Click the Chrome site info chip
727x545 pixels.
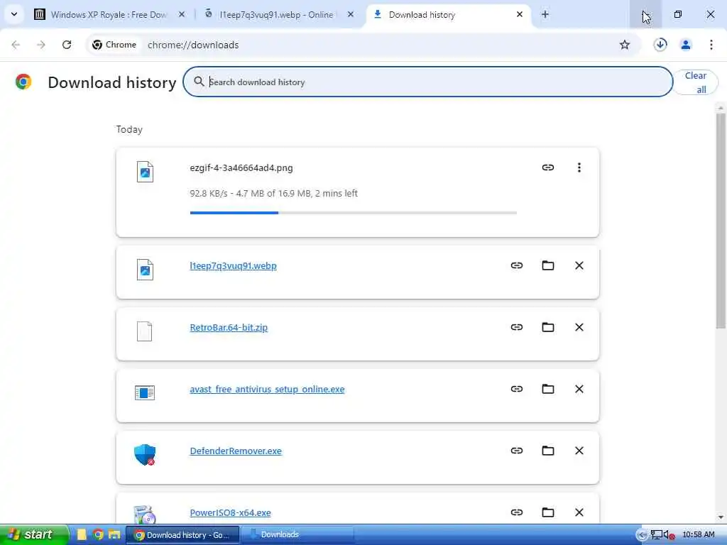pos(114,45)
